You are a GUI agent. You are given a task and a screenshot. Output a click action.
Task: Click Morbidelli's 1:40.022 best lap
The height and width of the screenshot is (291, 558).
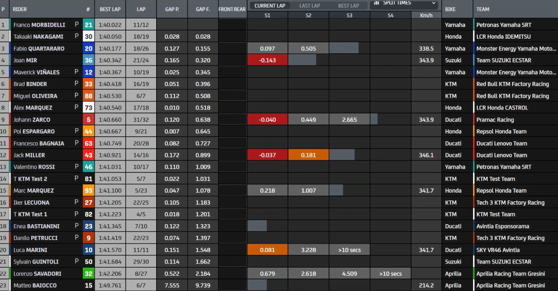pyautogui.click(x=110, y=25)
